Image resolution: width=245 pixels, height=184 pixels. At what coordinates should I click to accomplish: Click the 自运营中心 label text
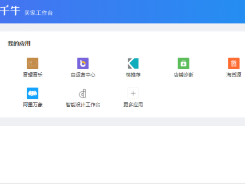(83, 75)
